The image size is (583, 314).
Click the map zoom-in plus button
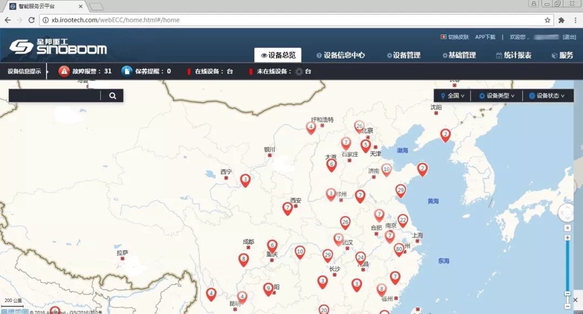click(567, 238)
